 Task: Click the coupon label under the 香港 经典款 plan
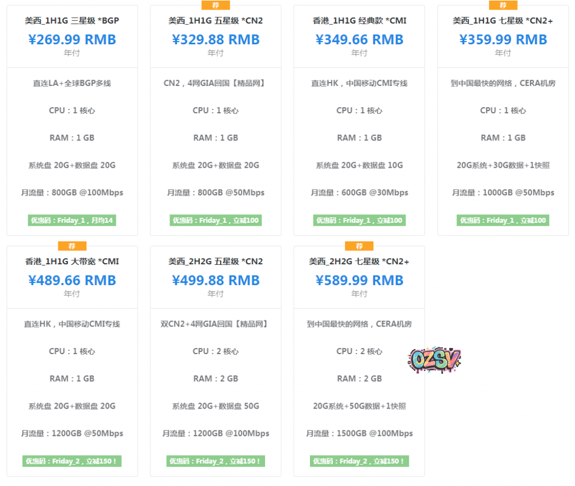[359, 221]
